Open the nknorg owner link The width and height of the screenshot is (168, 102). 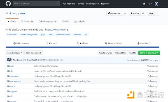pos(13,13)
